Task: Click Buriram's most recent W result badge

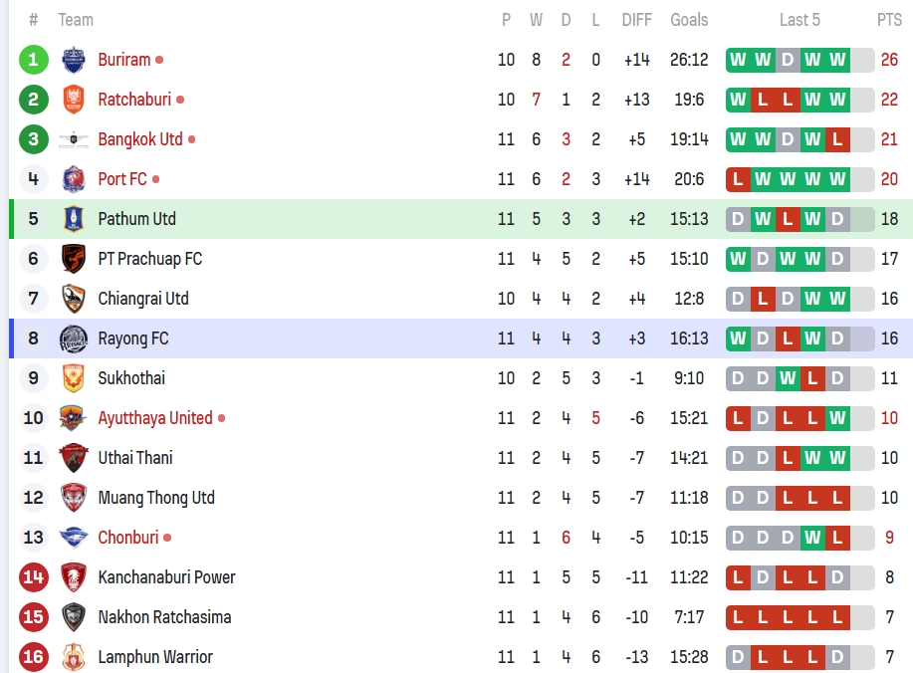Action: pos(837,60)
